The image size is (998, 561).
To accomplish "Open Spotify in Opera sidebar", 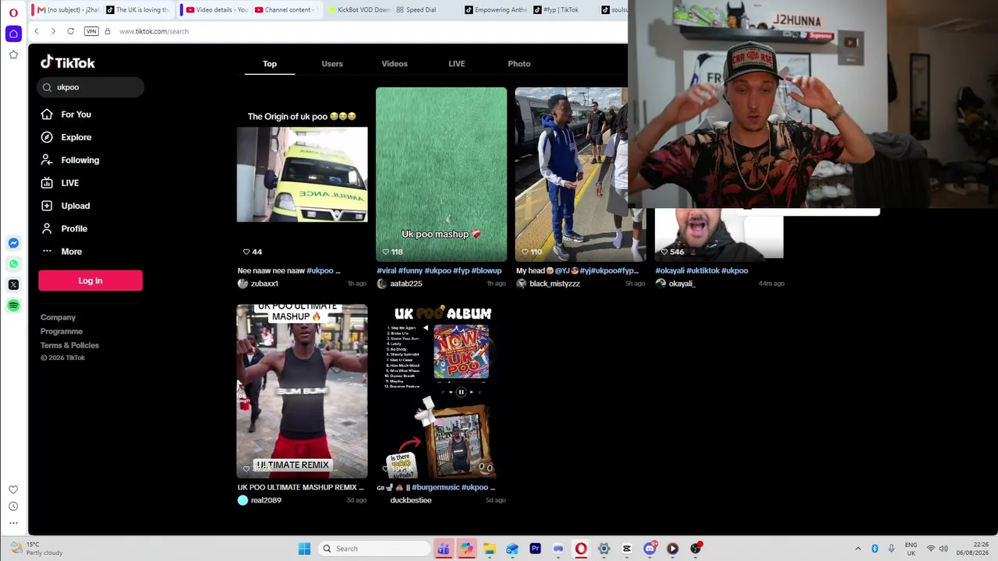I will (x=13, y=305).
